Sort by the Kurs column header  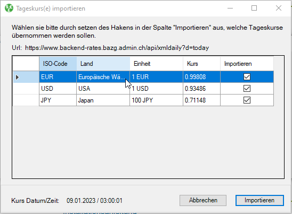coord(201,64)
